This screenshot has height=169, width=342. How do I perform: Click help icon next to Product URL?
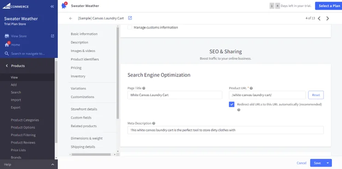click(251, 88)
